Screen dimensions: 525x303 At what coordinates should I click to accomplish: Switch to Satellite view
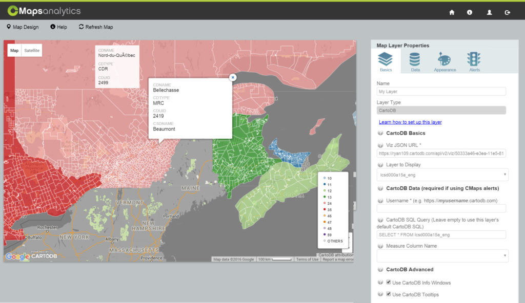point(32,50)
